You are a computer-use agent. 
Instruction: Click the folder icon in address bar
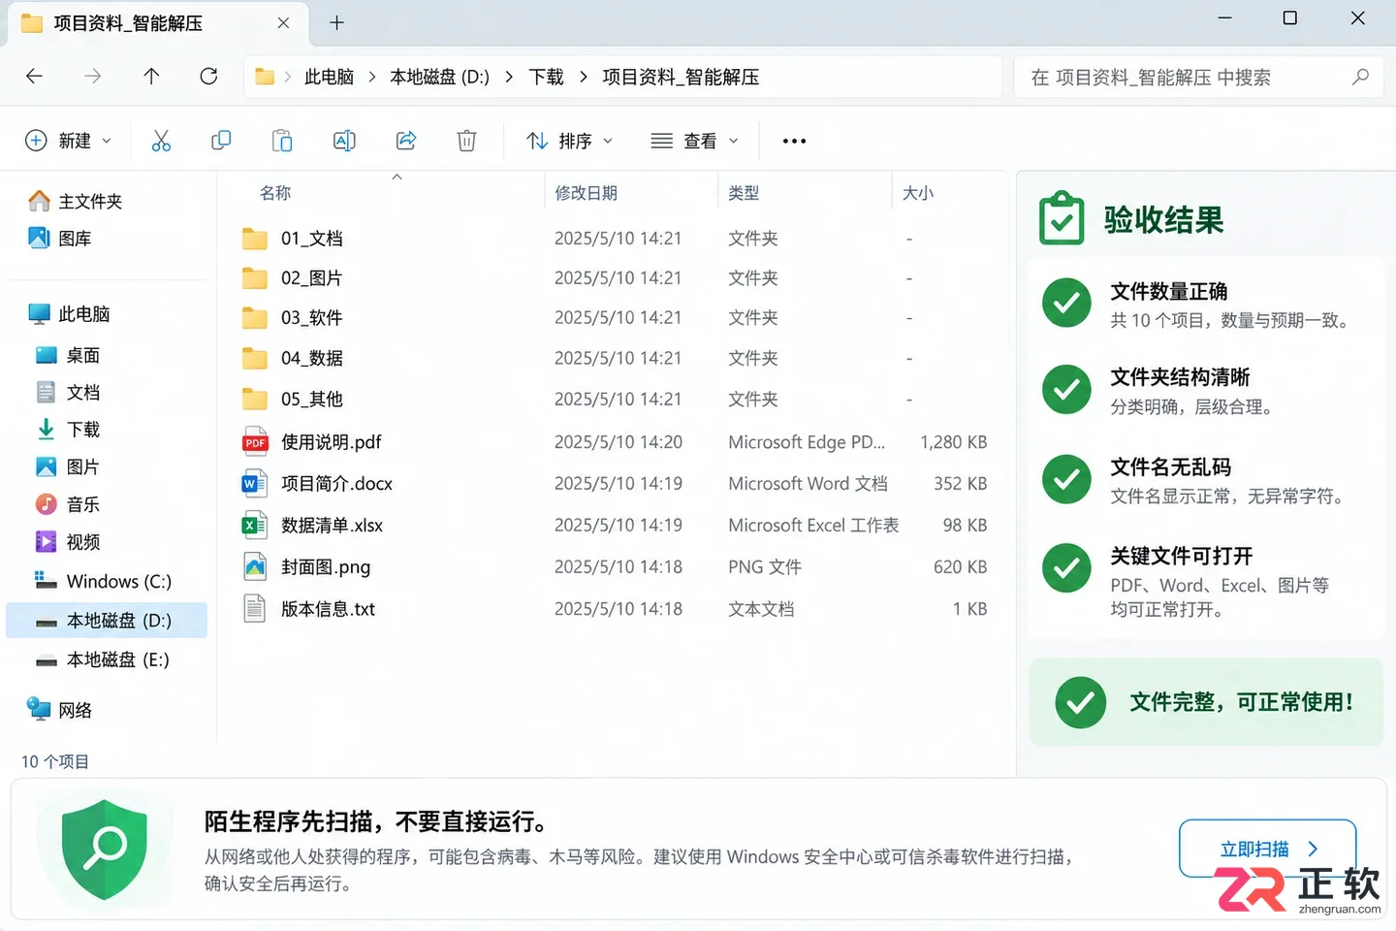(x=265, y=77)
